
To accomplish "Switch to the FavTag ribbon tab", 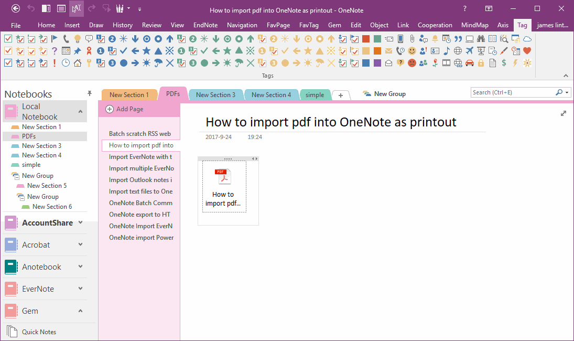I will click(x=309, y=25).
